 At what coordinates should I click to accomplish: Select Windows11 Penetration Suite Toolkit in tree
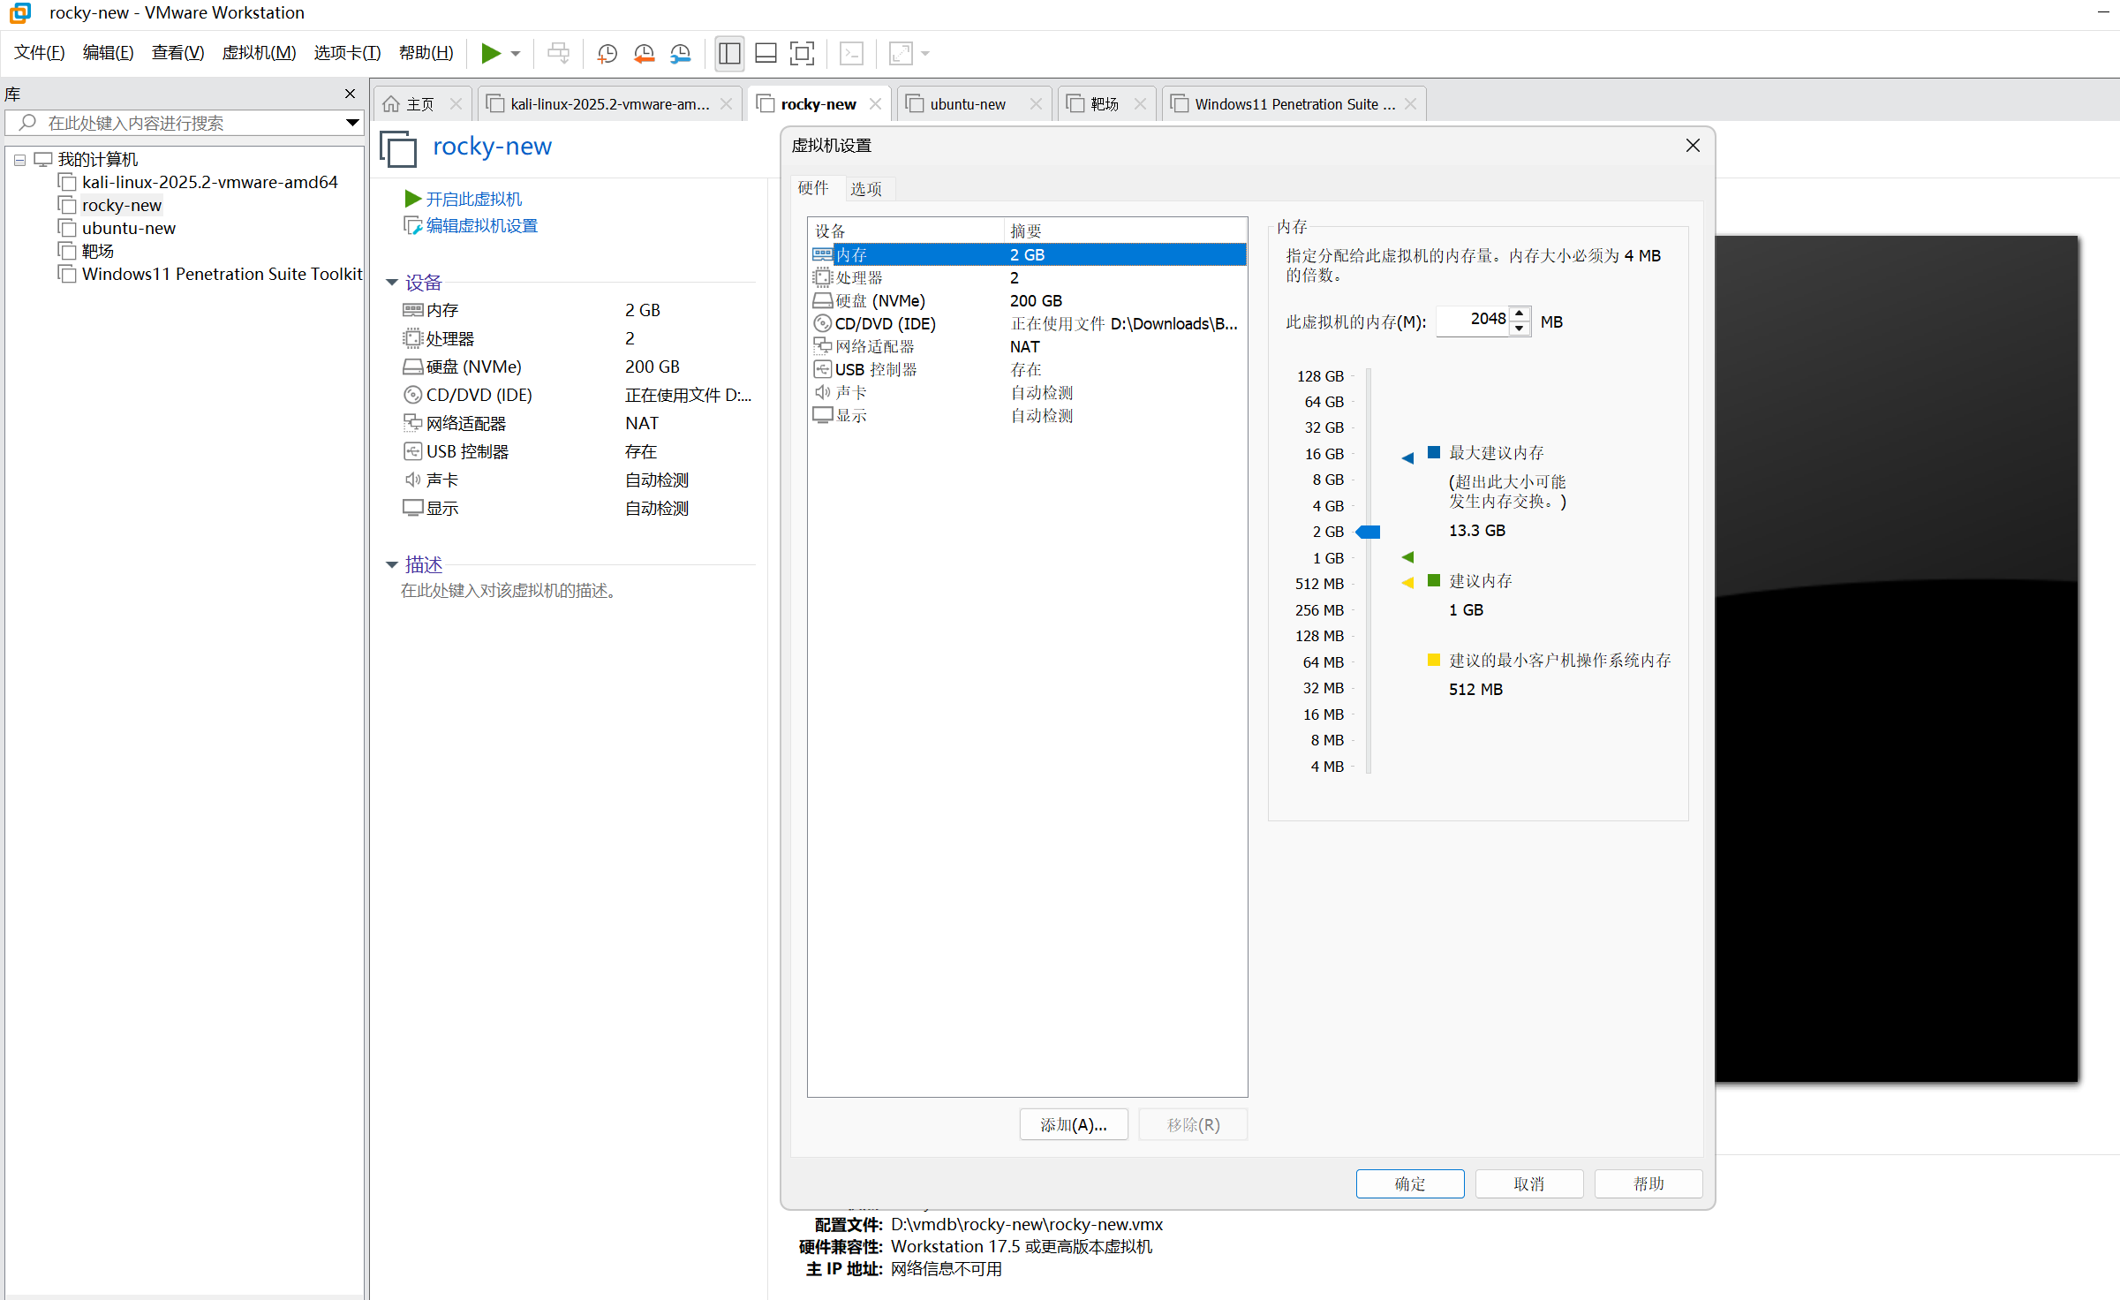(x=222, y=274)
